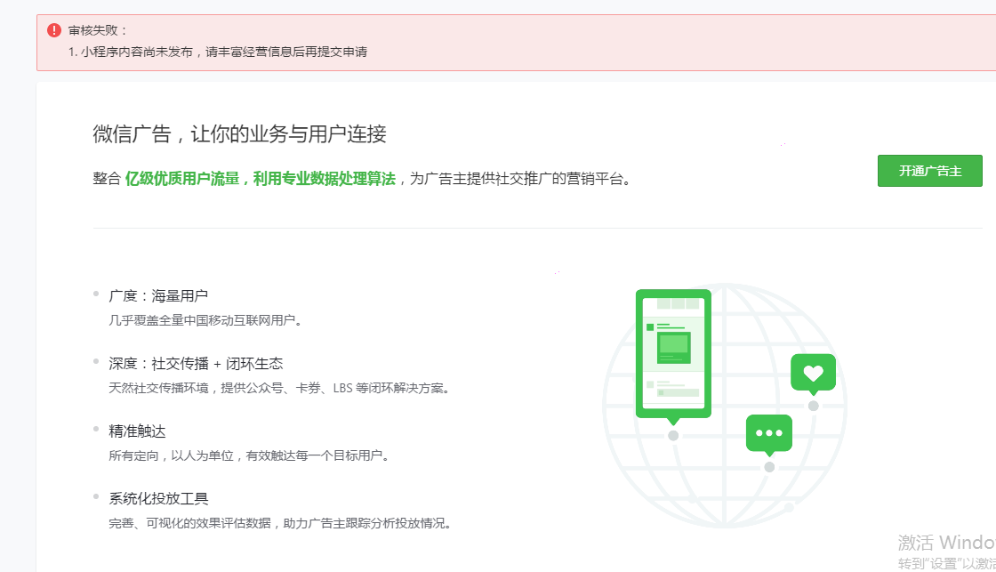Select the 审核失败 heading text
This screenshot has height=572, width=996.
point(99,30)
